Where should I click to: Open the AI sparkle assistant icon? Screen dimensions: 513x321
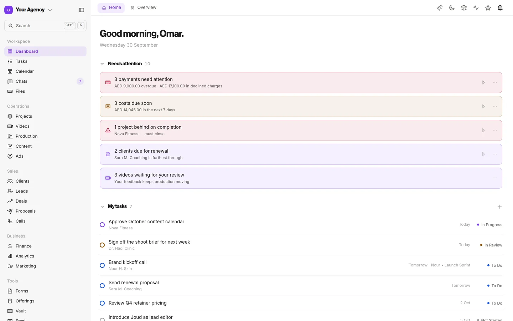[440, 8]
